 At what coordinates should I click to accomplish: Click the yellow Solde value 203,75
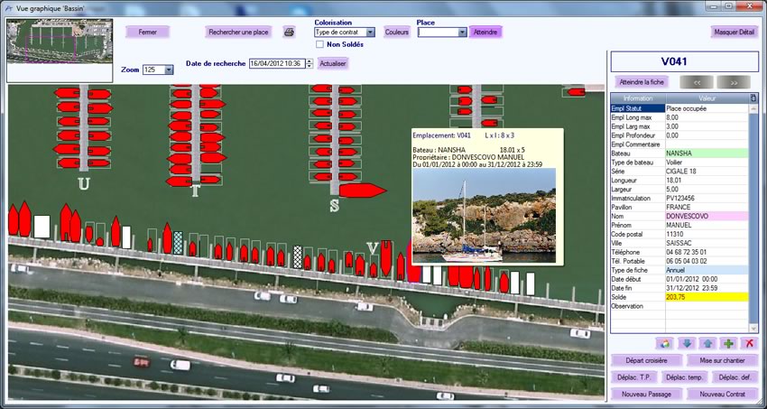click(x=707, y=297)
